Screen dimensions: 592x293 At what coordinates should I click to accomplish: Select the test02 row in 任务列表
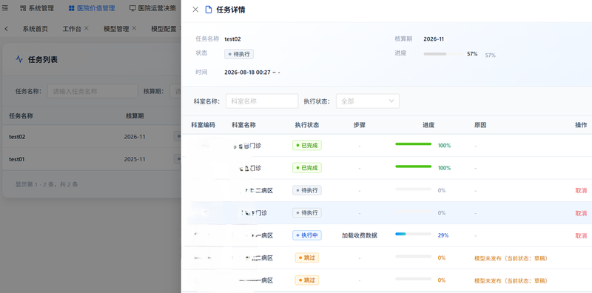coord(92,137)
